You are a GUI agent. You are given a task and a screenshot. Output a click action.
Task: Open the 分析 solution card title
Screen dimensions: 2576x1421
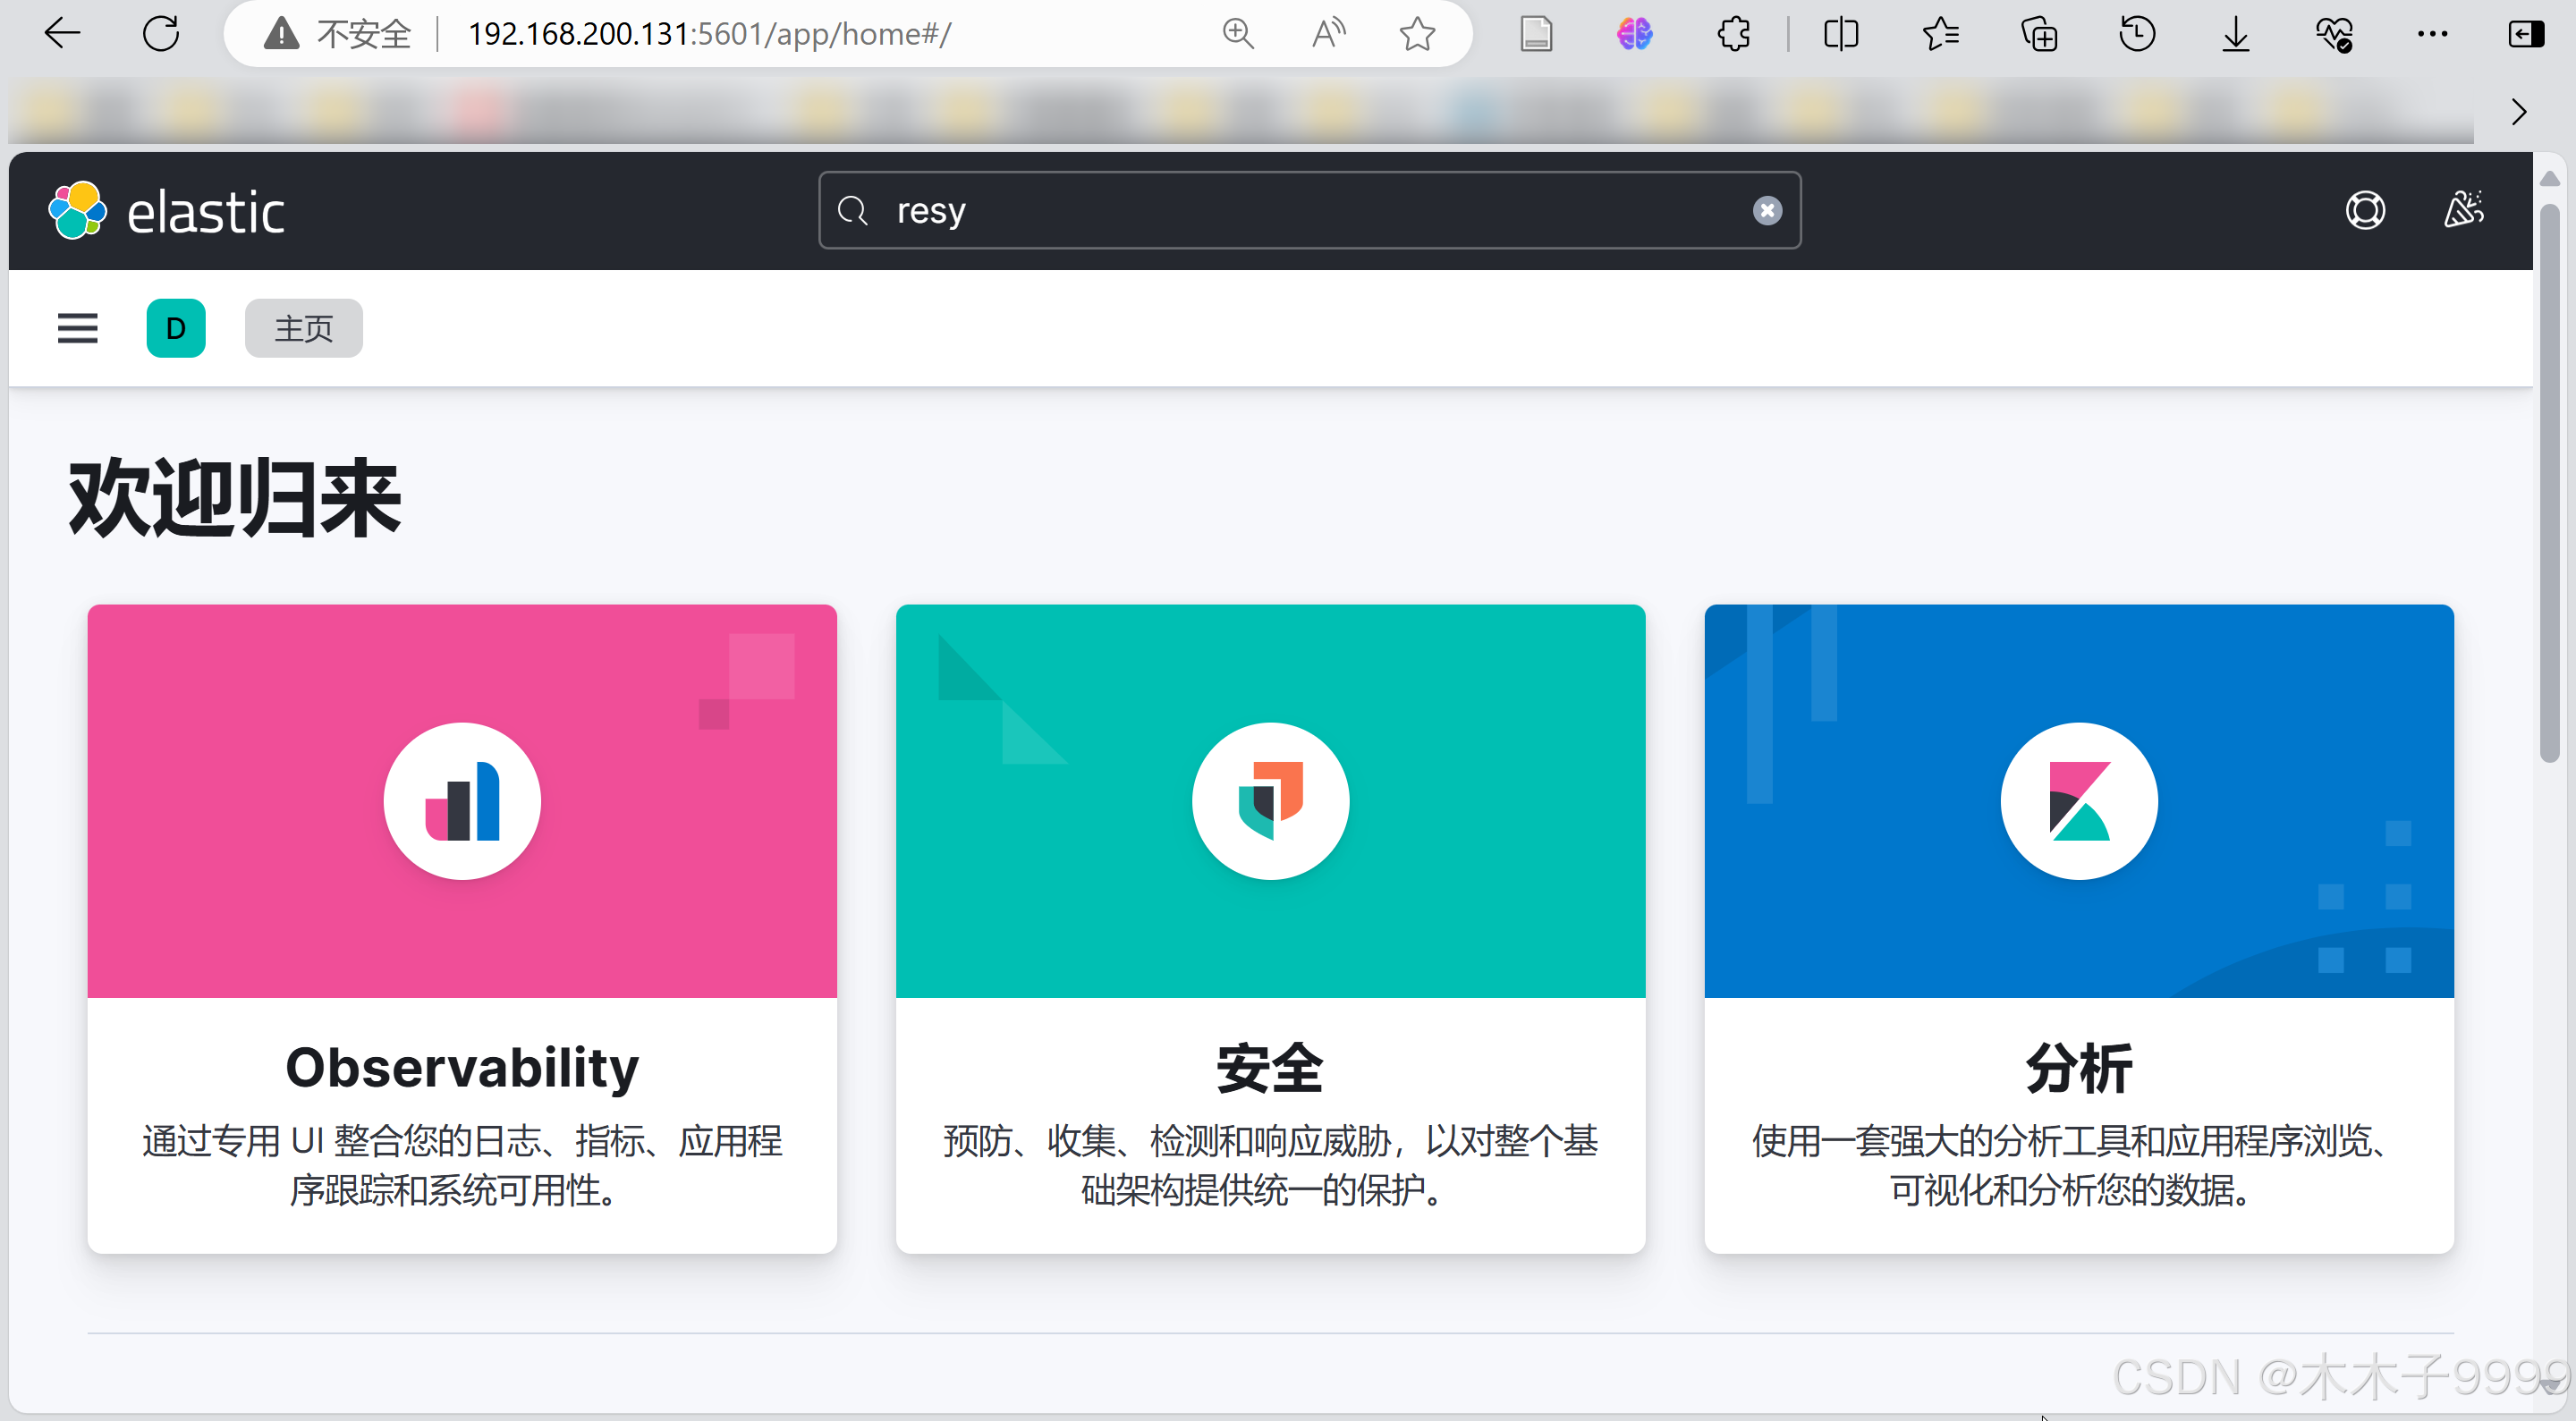pos(2079,1067)
